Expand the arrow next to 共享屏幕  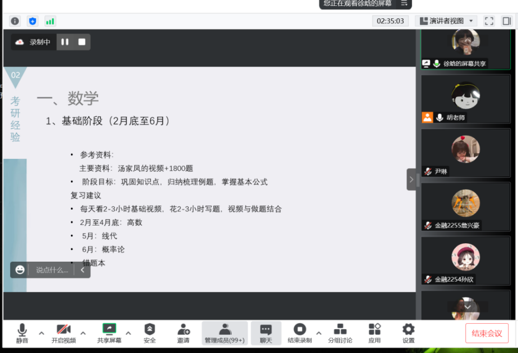(128, 333)
